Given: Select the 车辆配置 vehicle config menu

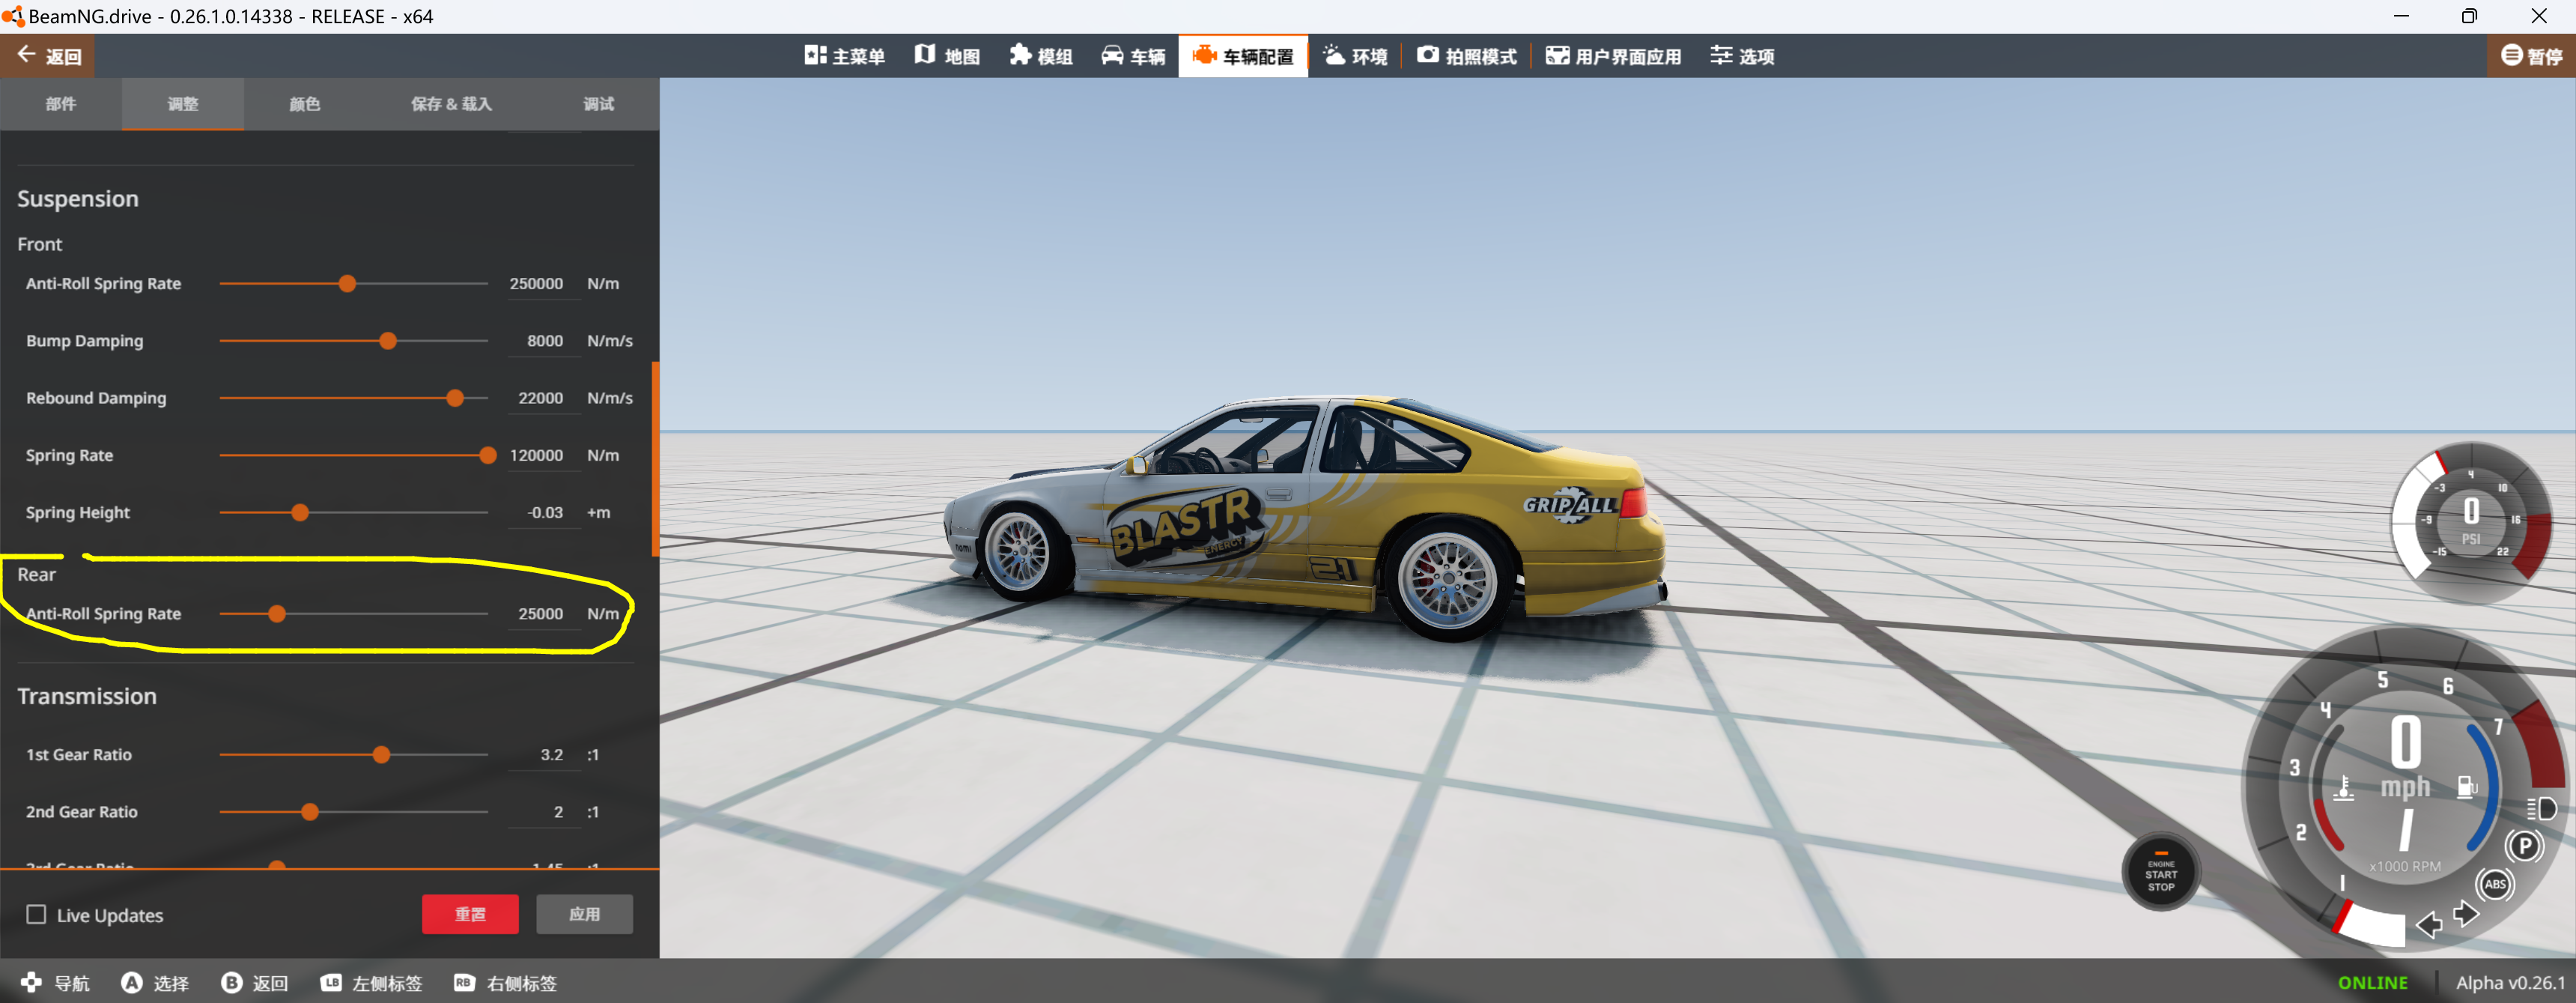Looking at the screenshot, I should (1243, 56).
